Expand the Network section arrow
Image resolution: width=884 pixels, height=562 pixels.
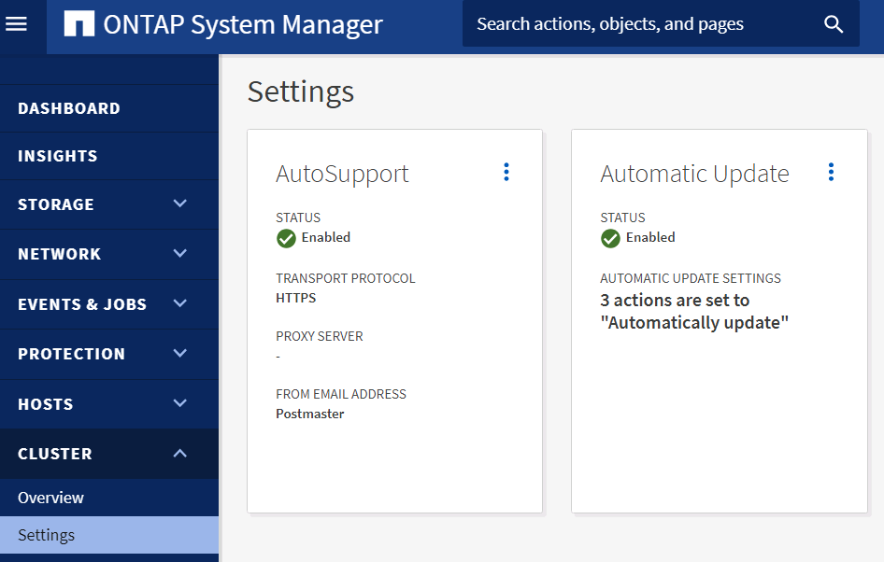[180, 253]
